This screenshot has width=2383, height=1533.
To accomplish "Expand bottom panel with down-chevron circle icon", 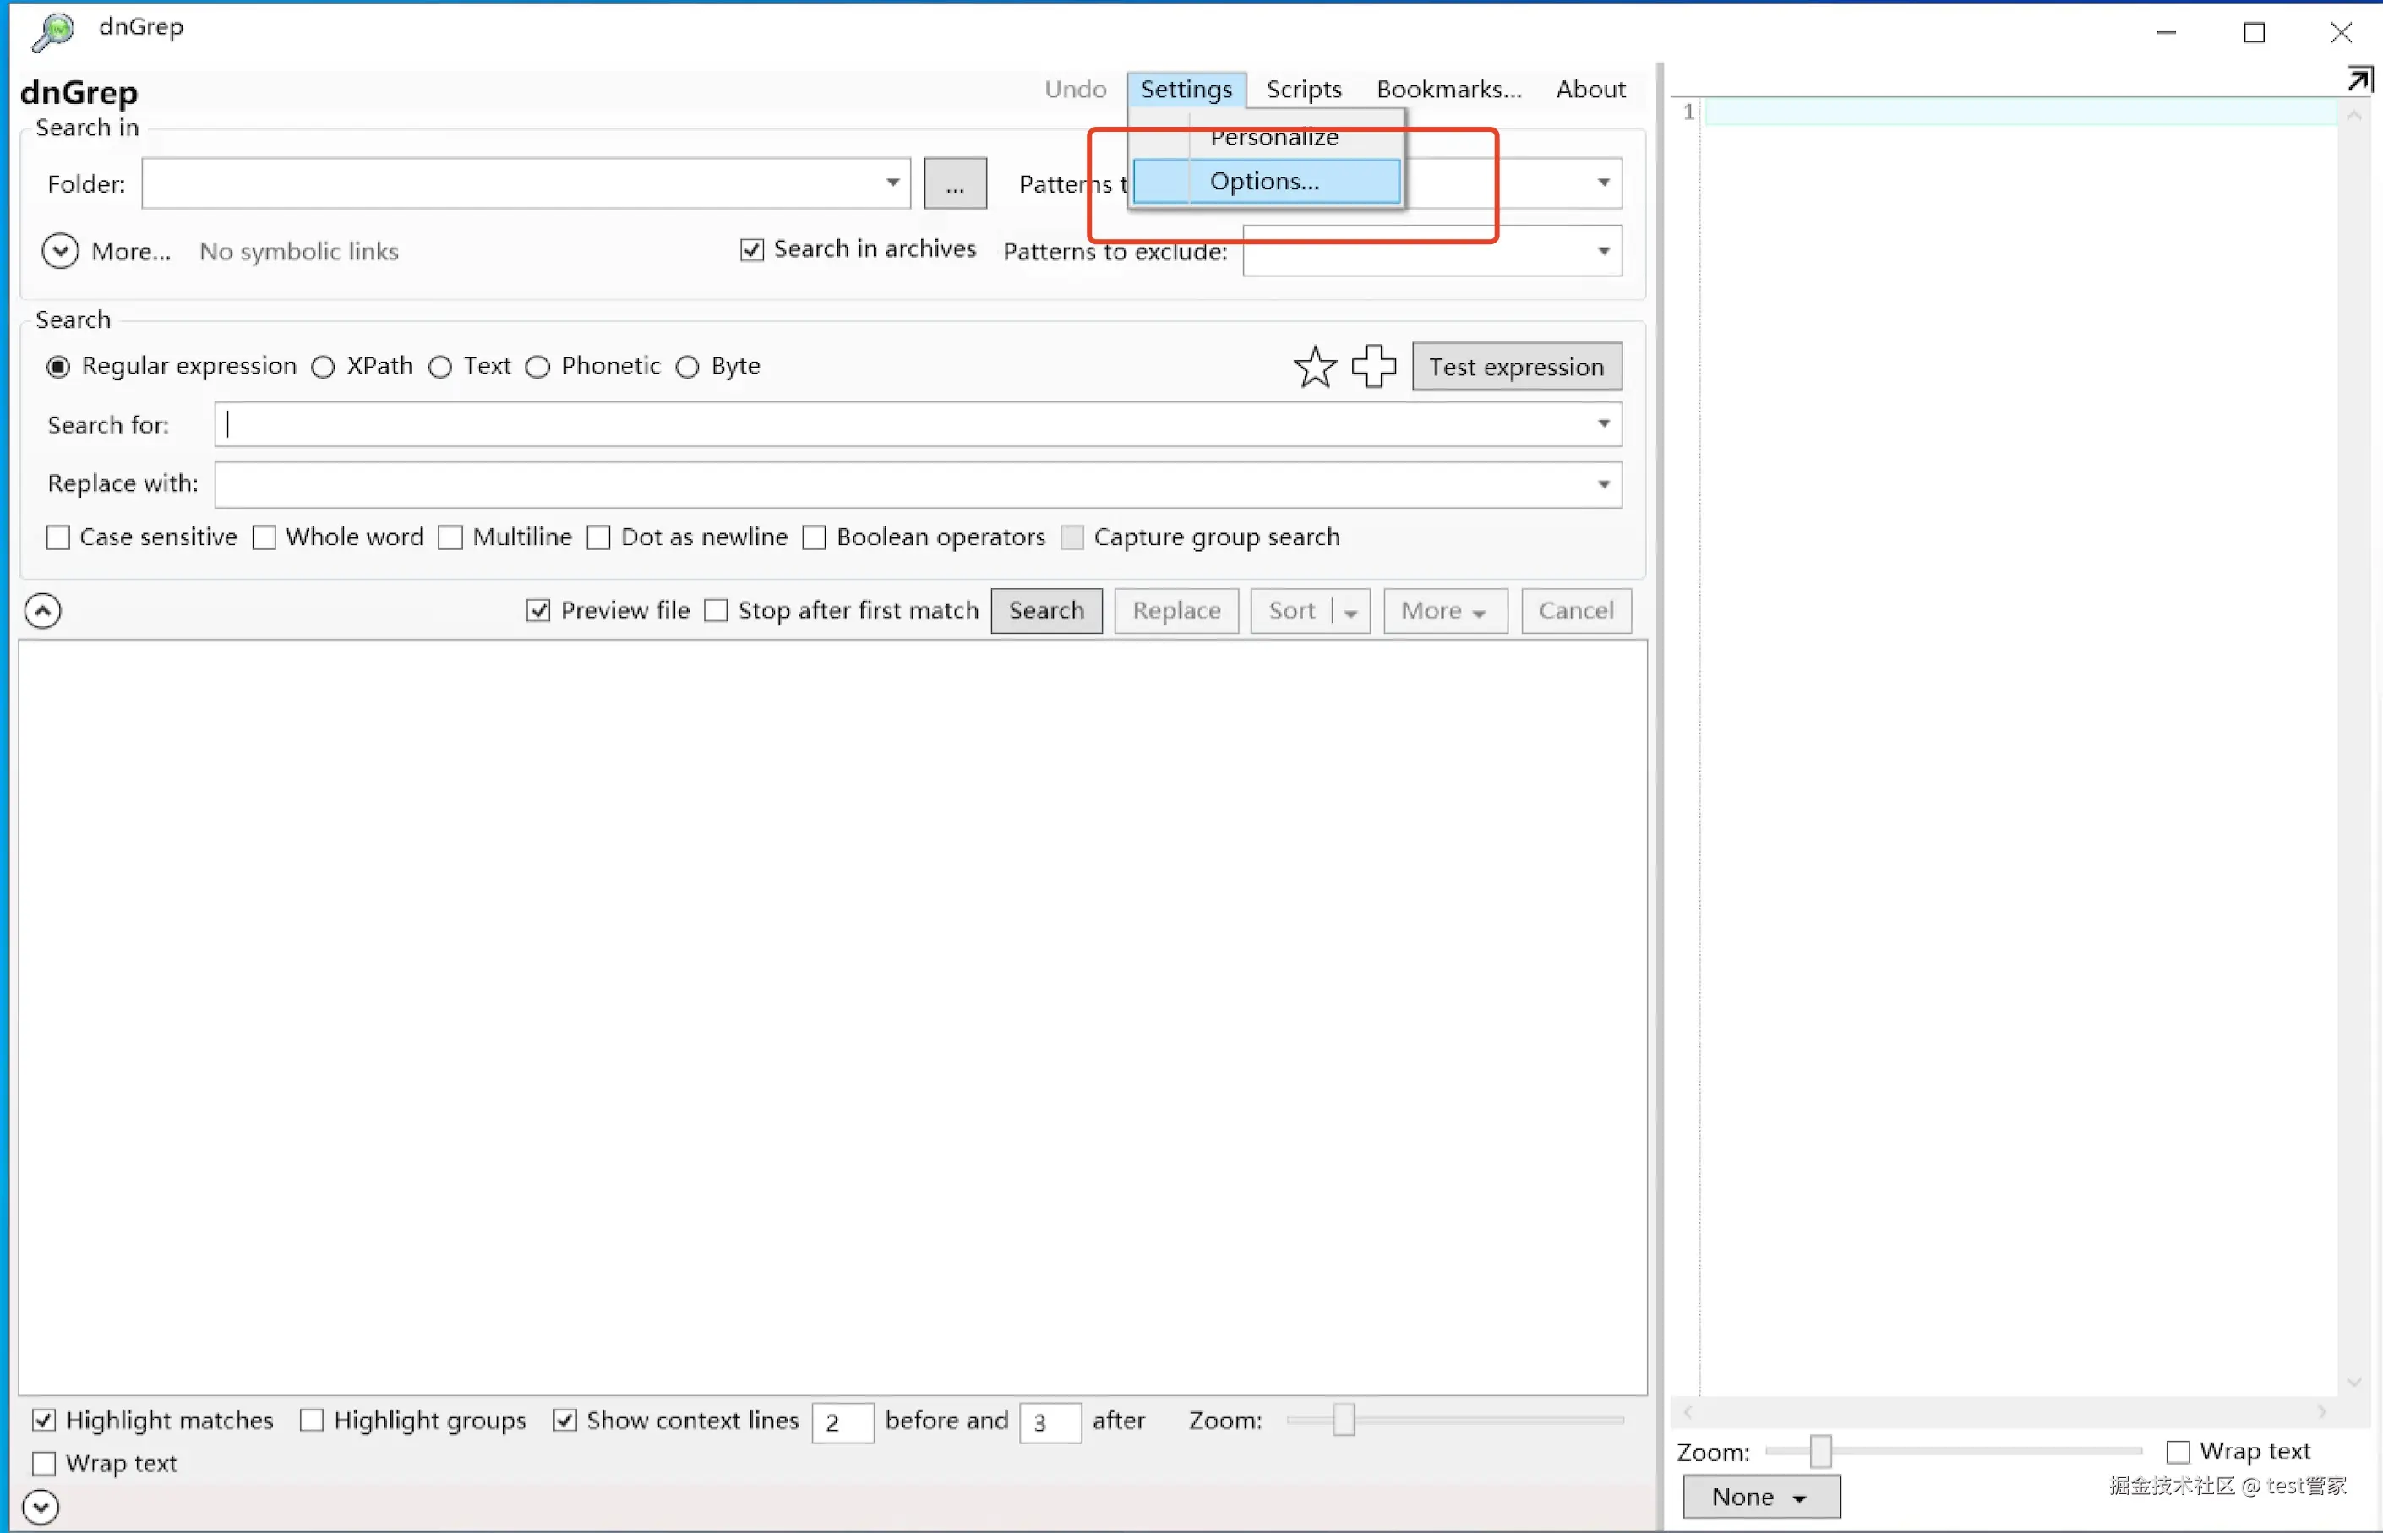I will coord(41,1507).
